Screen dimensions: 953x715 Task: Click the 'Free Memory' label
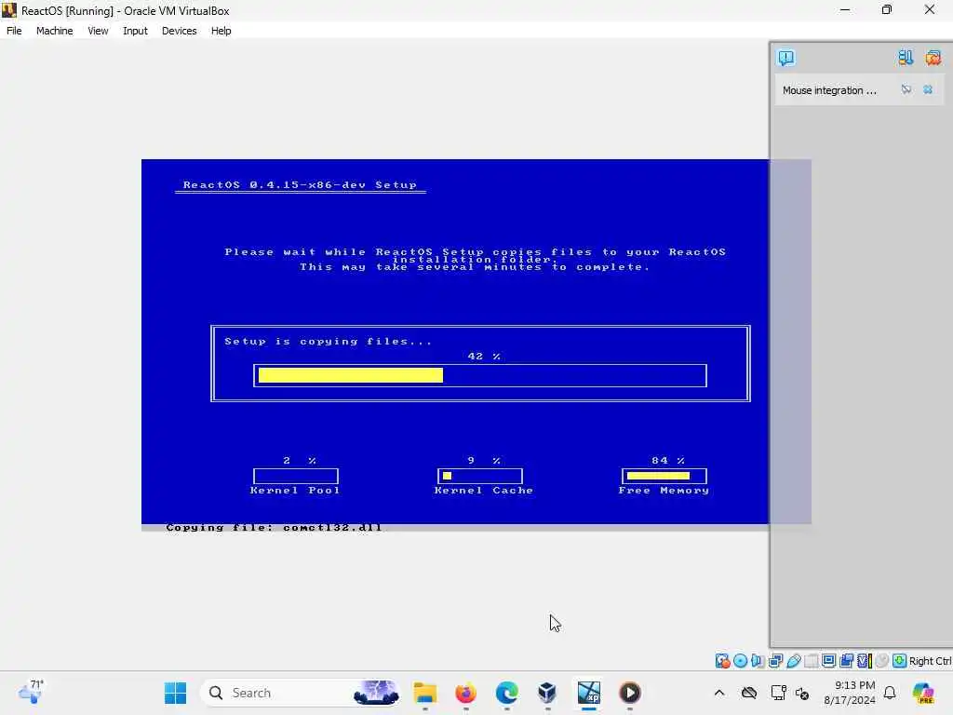pyautogui.click(x=664, y=490)
